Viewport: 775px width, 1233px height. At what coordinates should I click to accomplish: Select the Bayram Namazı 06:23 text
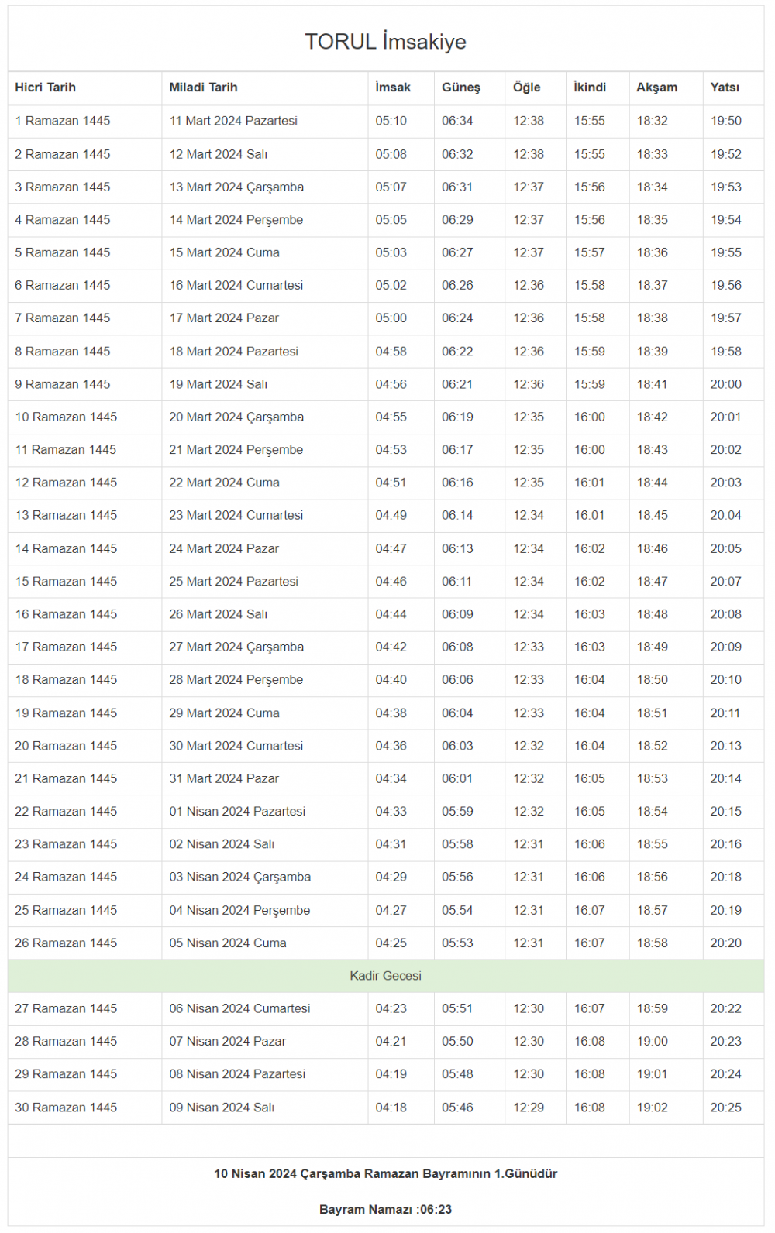(385, 1210)
